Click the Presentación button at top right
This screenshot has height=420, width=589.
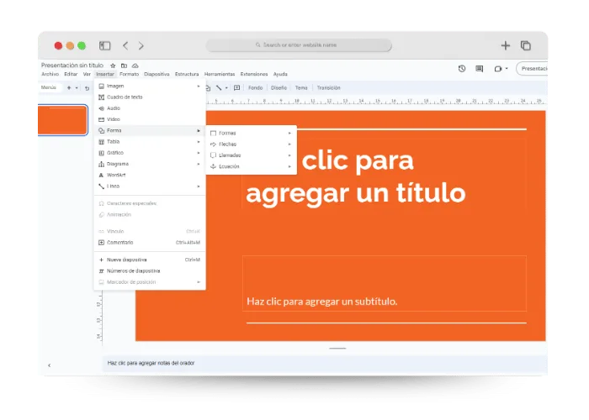532,69
